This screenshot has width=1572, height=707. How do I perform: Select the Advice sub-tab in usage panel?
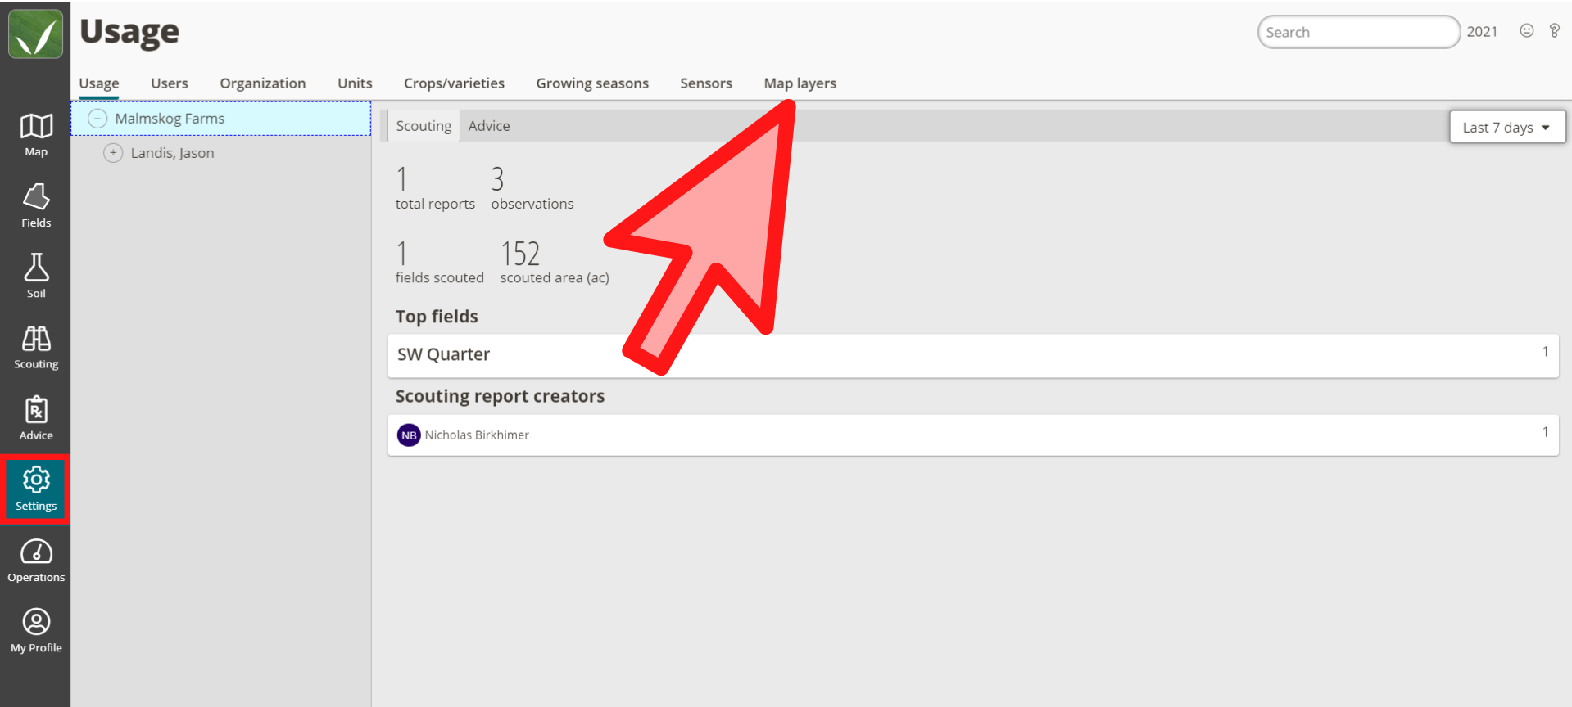click(489, 126)
